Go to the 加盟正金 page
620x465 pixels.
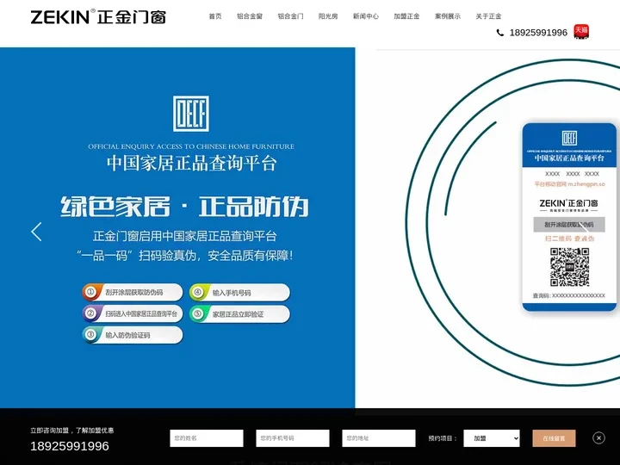tap(406, 16)
